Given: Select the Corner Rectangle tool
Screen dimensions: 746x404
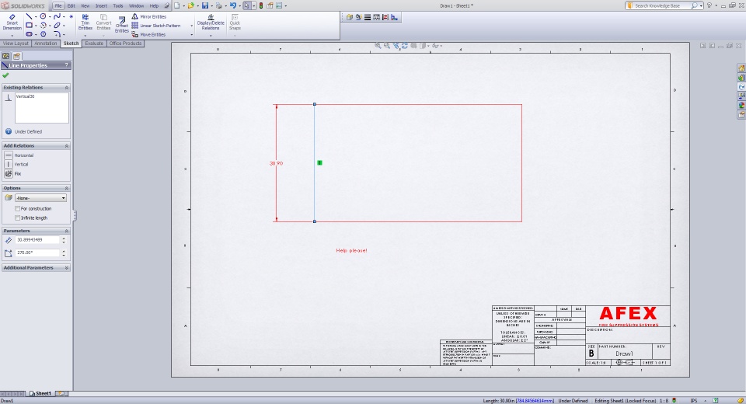Looking at the screenshot, I should coord(29,25).
